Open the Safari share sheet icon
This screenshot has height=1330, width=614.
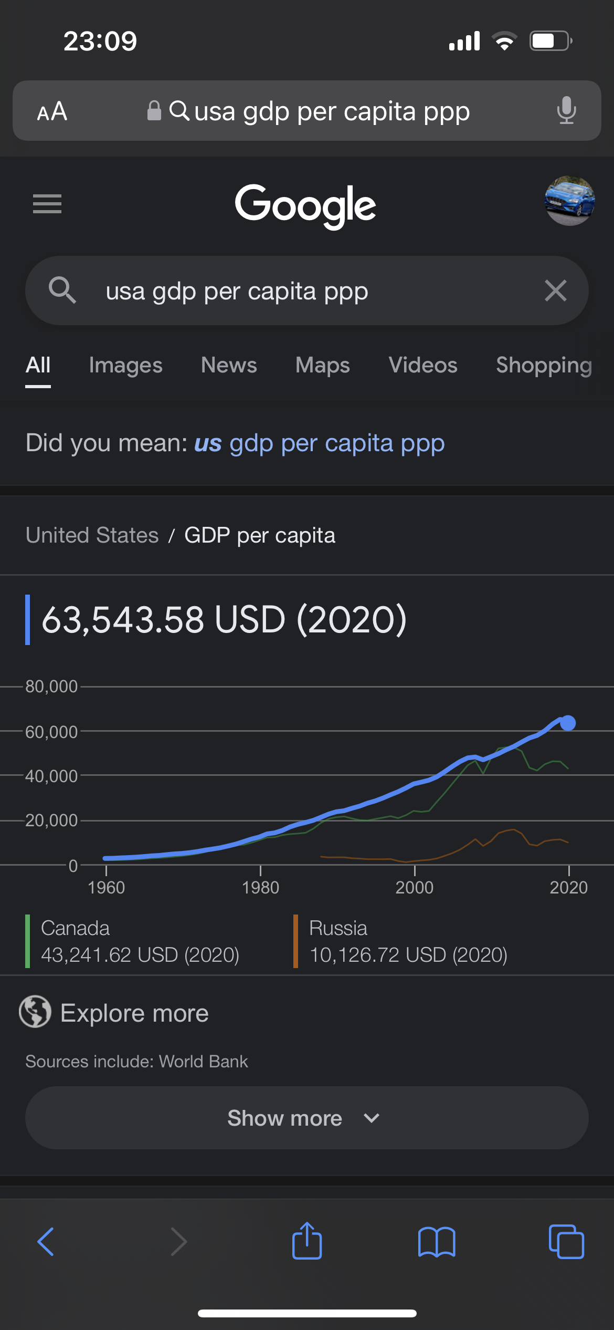coord(307,1241)
